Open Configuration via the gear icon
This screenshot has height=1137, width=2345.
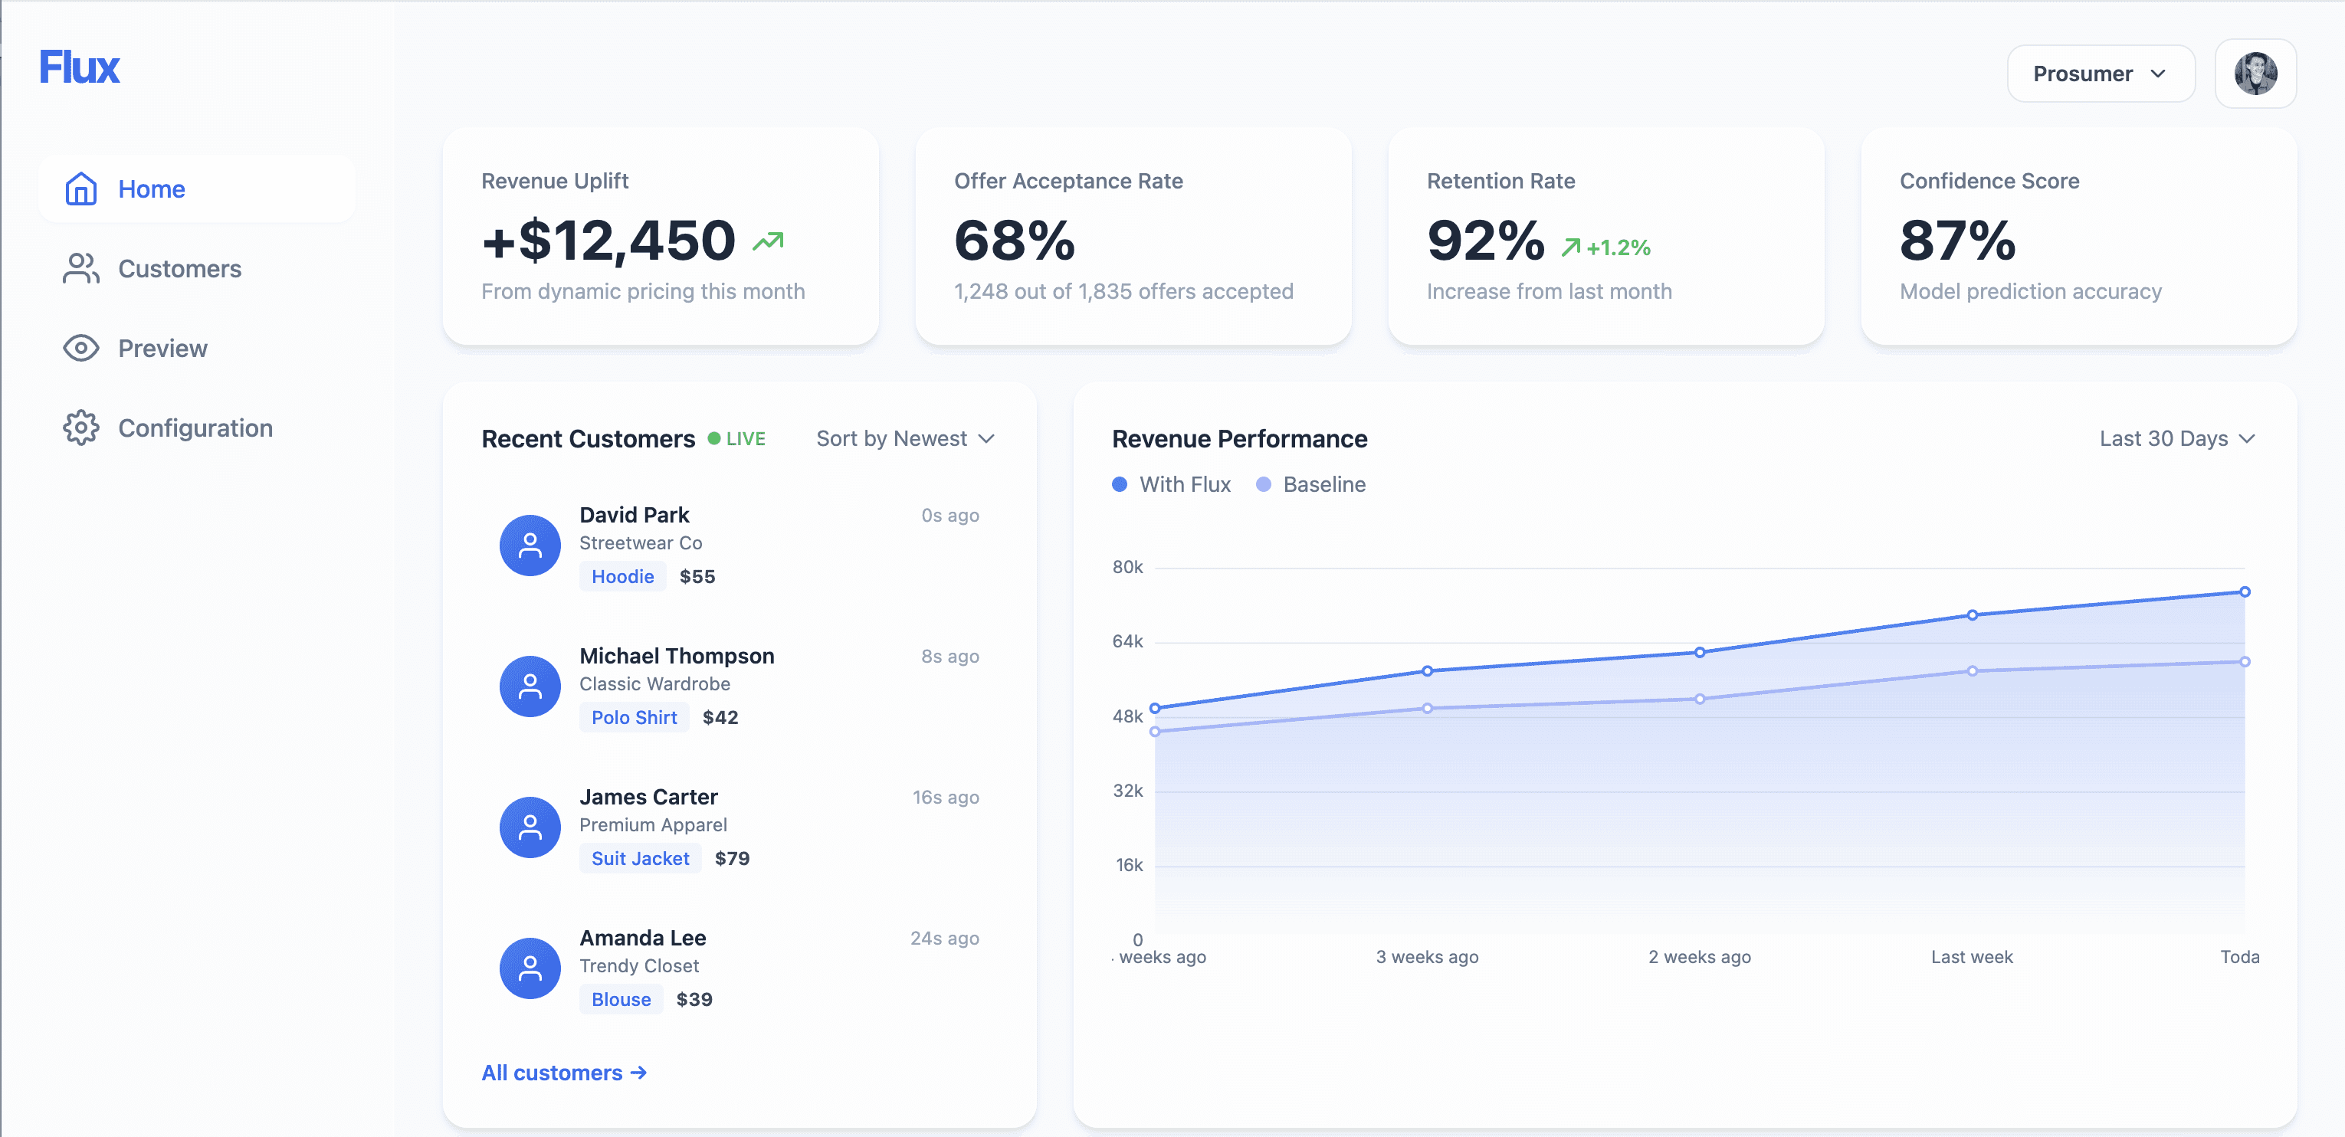80,427
